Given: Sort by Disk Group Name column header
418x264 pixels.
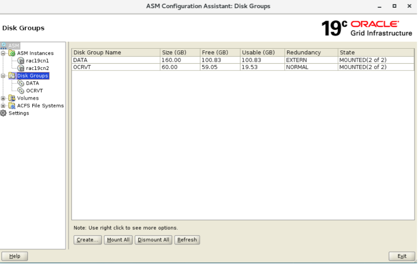Looking at the screenshot, I should (116, 52).
